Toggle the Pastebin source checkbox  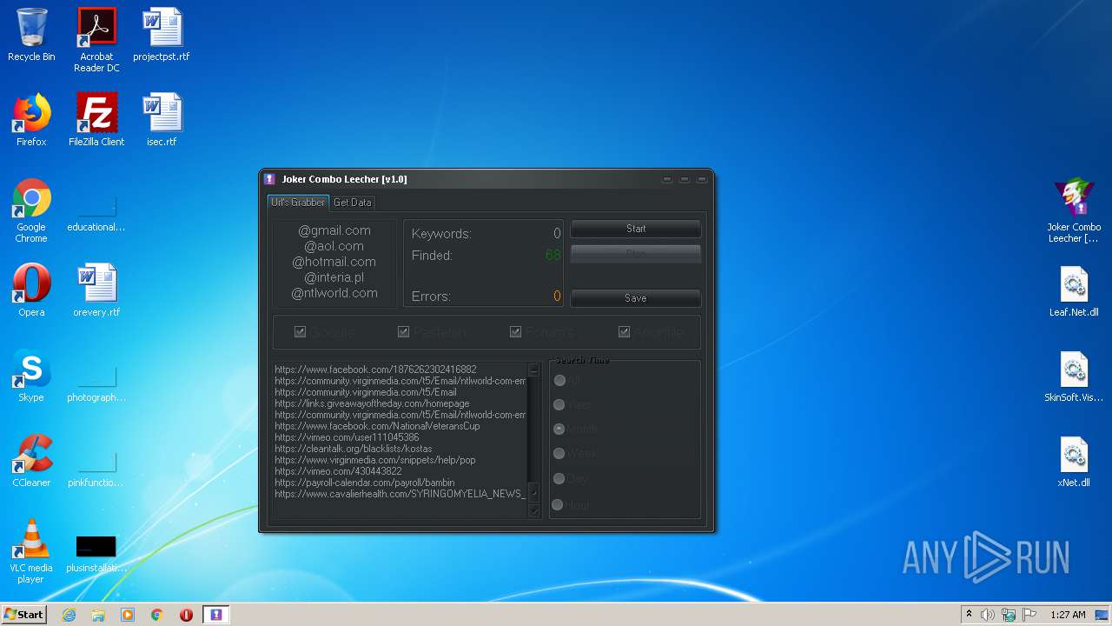(403, 332)
